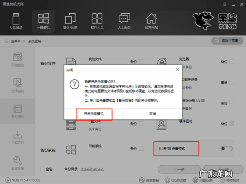Image resolution: width=246 pixels, height=184 pixels.
Task: Close the 询问 dialog
Action: pyautogui.click(x=177, y=70)
